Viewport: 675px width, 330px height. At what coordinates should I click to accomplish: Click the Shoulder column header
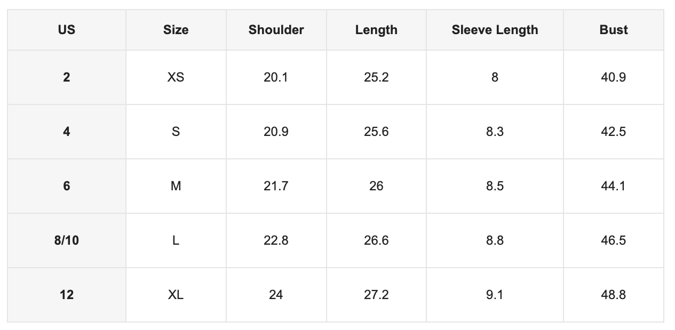(276, 30)
